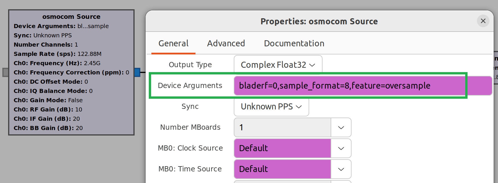Switch to the Advanced tab
Screen dimensions: 498x183
coord(226,43)
